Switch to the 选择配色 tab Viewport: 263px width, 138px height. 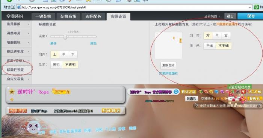(x=93, y=16)
